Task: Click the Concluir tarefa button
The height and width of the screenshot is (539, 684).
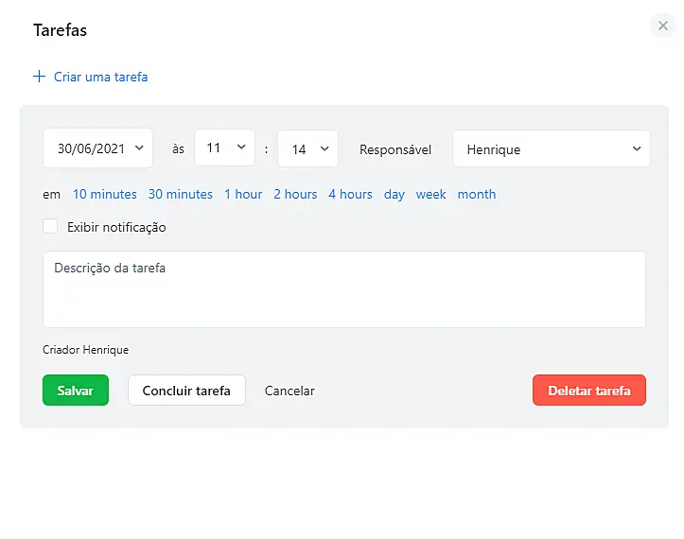Action: point(186,391)
